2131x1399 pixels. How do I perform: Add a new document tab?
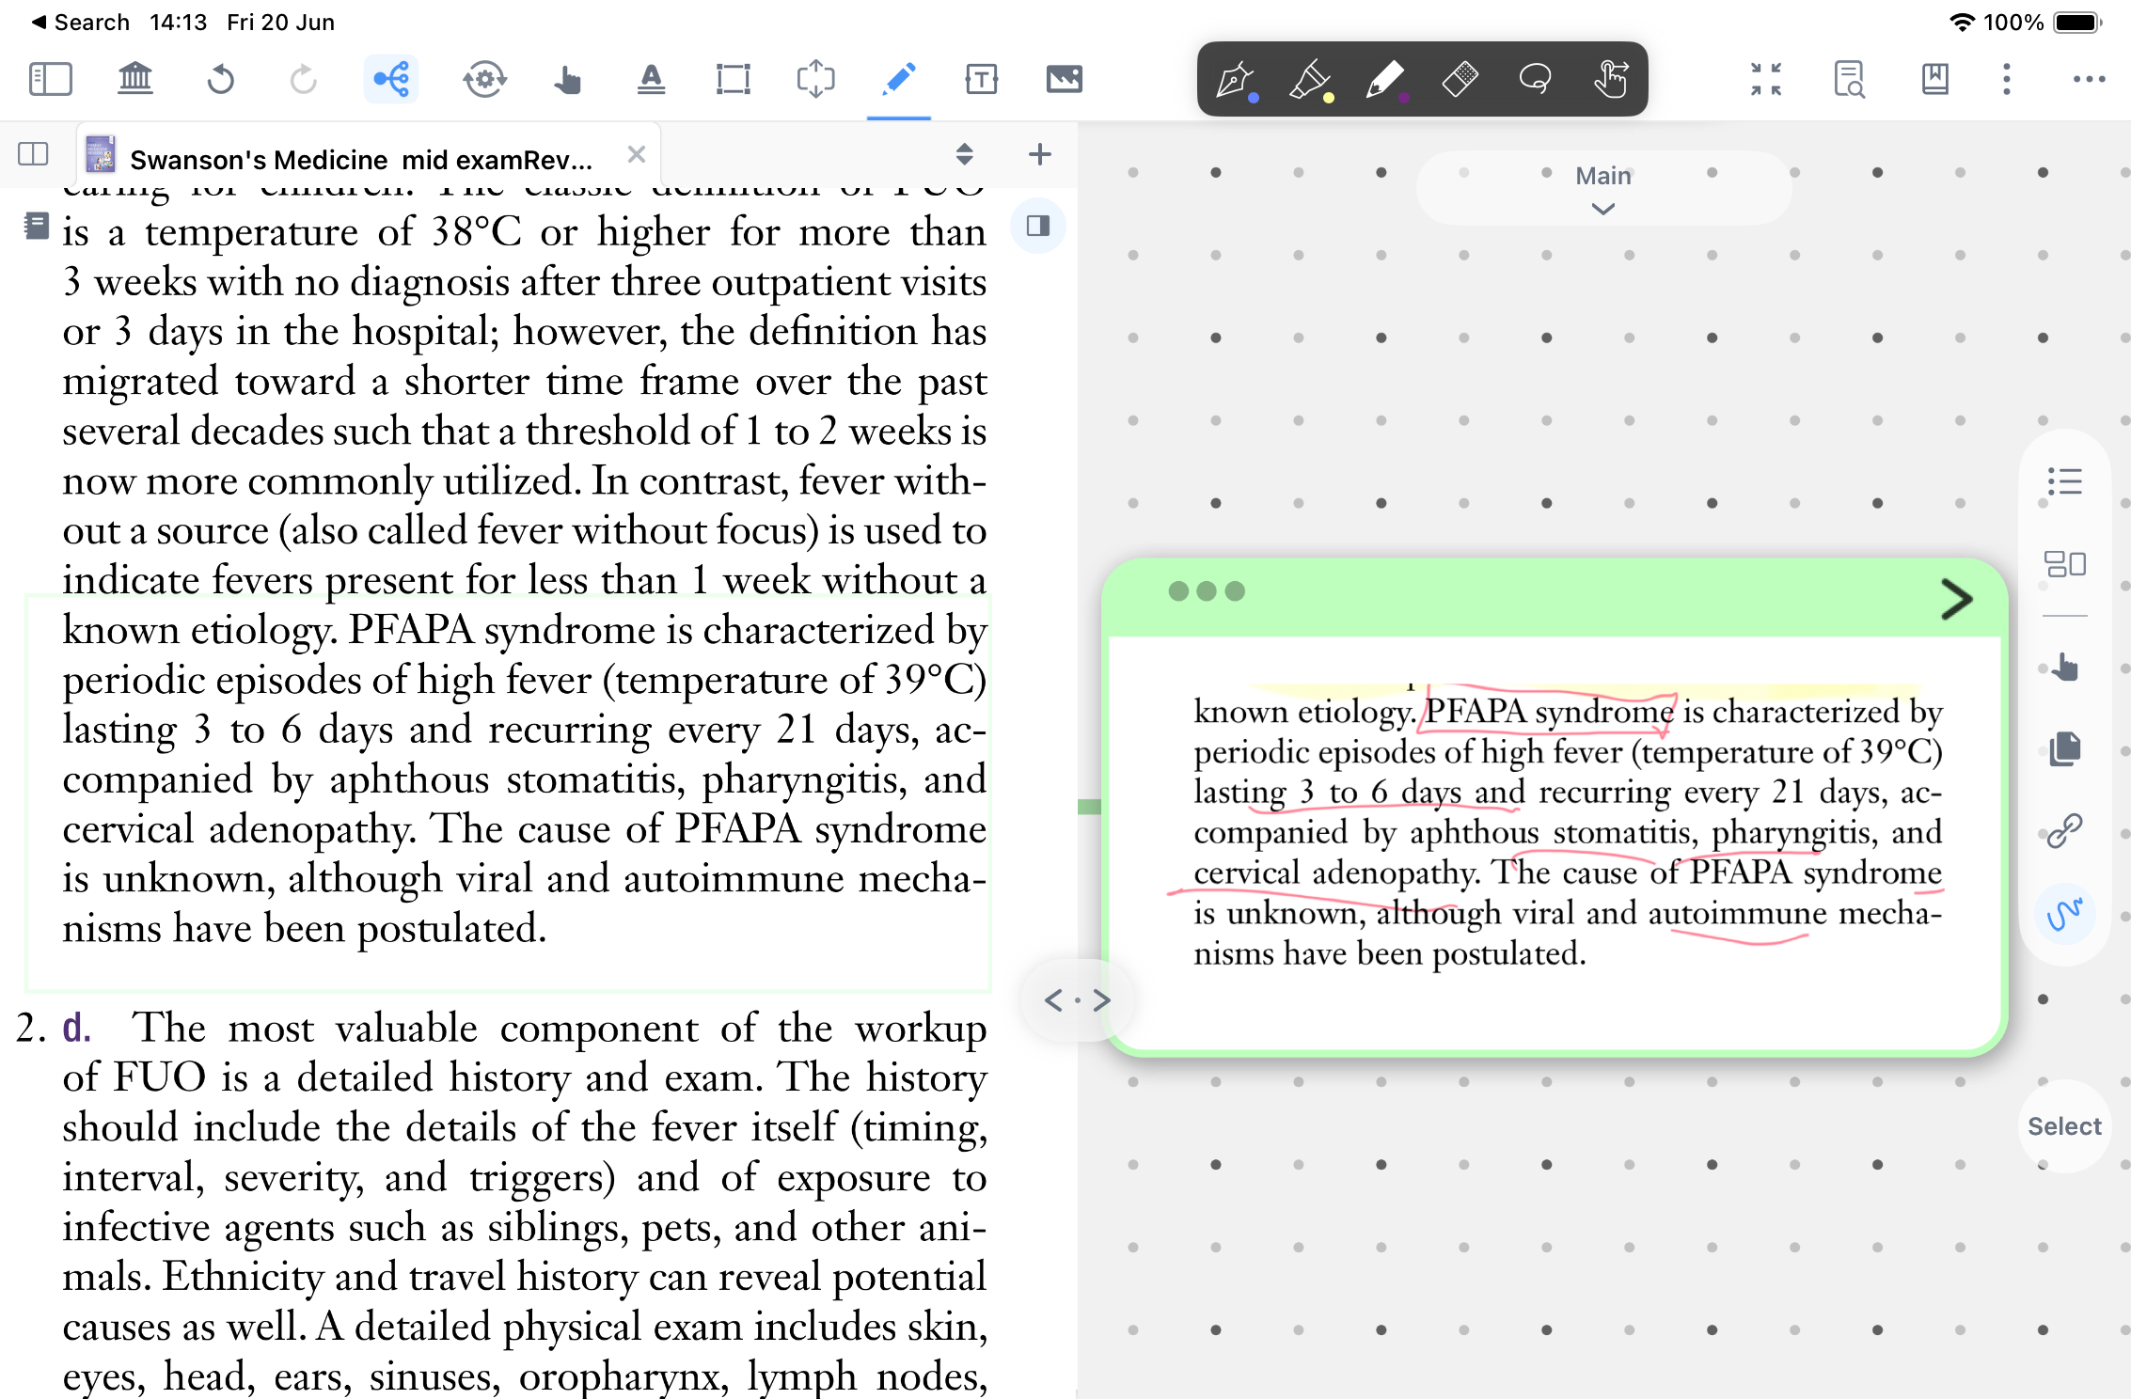click(1039, 154)
